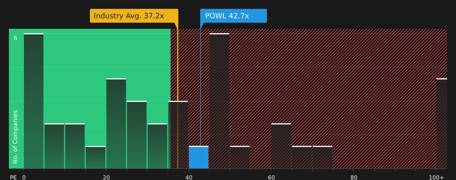The image size is (456, 180).
Task: Select the bar for PE 60-65
Action: [281, 146]
